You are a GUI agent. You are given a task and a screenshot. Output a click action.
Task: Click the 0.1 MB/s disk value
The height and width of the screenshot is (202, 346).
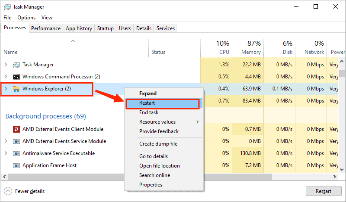coord(282,89)
